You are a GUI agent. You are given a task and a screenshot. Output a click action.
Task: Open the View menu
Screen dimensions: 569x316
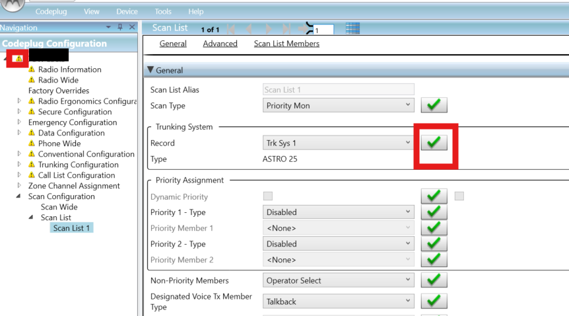(x=92, y=12)
